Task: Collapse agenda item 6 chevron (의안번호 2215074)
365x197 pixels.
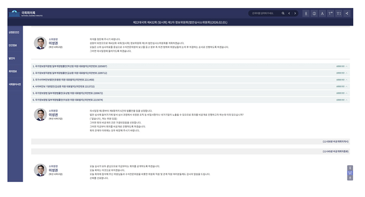Action: (347, 99)
